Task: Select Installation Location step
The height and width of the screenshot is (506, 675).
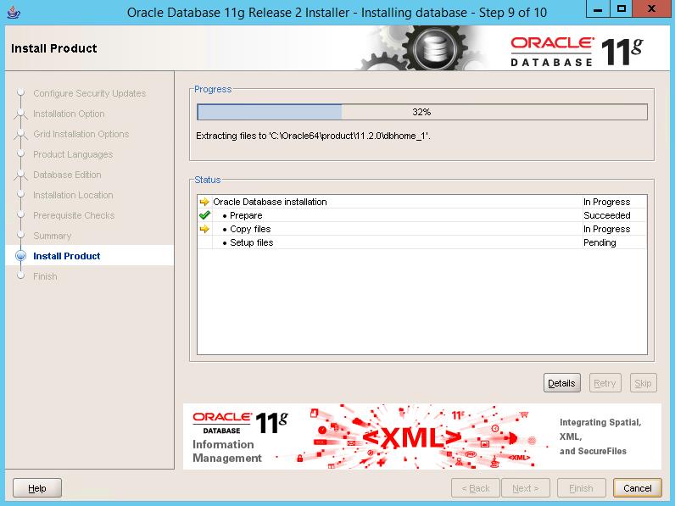Action: pos(73,195)
